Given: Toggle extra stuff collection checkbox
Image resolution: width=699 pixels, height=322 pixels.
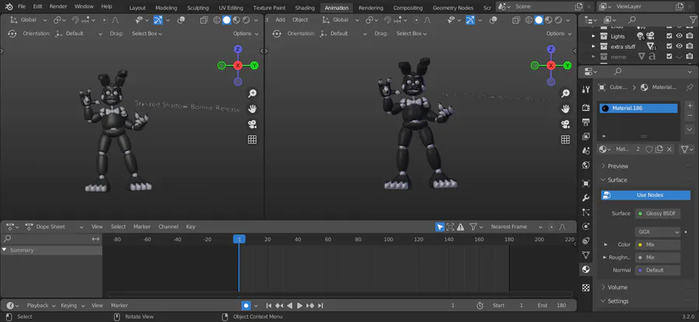Looking at the screenshot, I should coord(669,47).
